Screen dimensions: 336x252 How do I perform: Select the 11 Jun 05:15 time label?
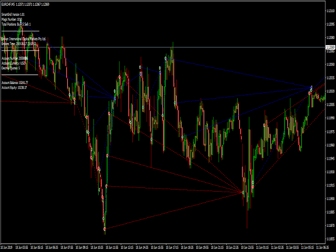point(308,247)
